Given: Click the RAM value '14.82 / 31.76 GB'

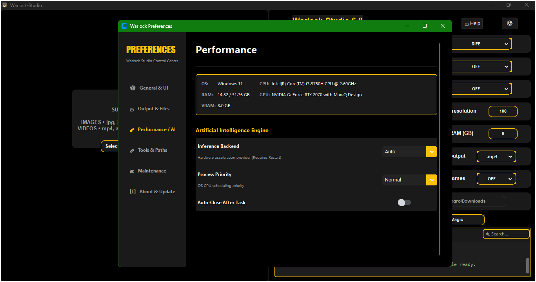Looking at the screenshot, I should pos(234,95).
